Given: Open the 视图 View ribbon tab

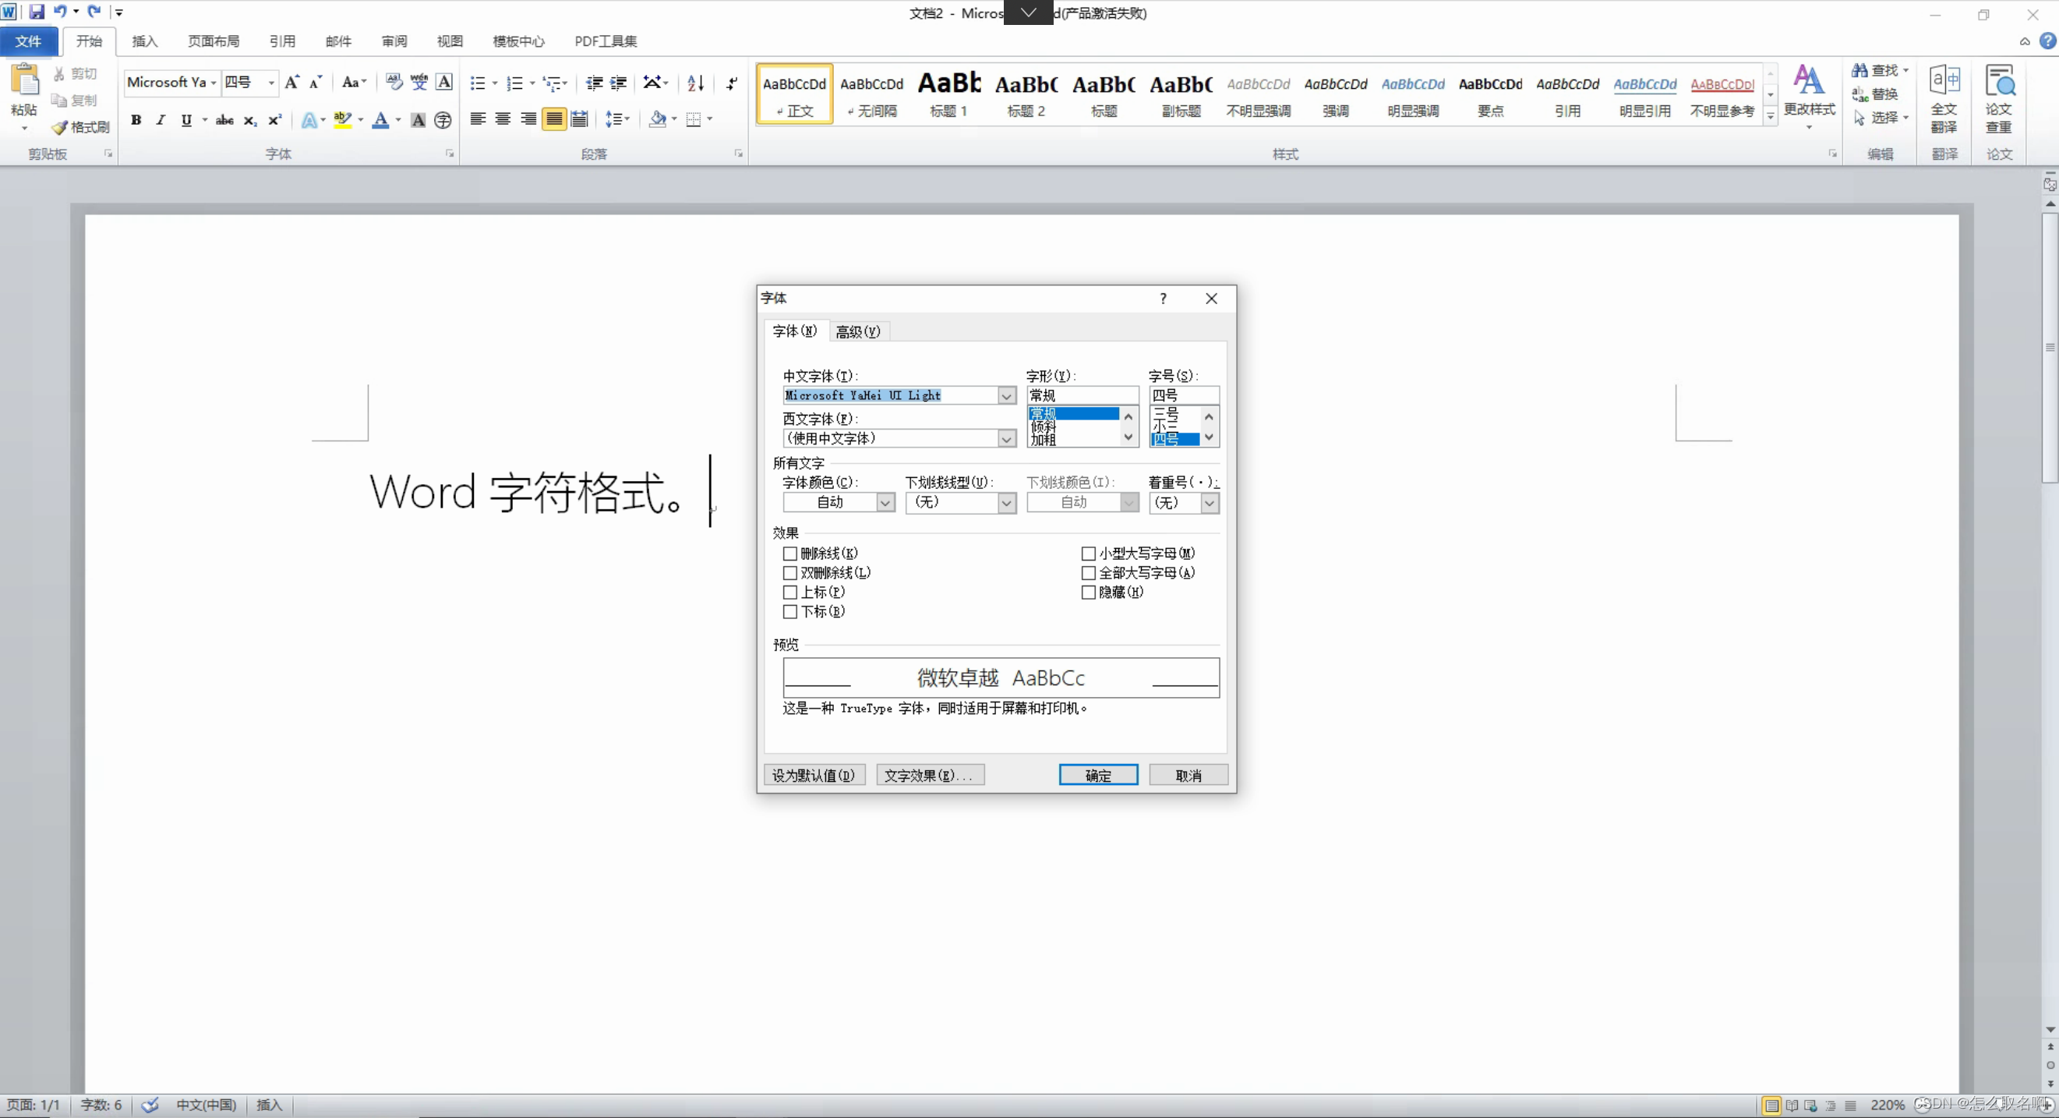Looking at the screenshot, I should click(450, 41).
